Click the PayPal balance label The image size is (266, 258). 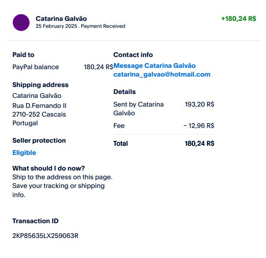[35, 67]
